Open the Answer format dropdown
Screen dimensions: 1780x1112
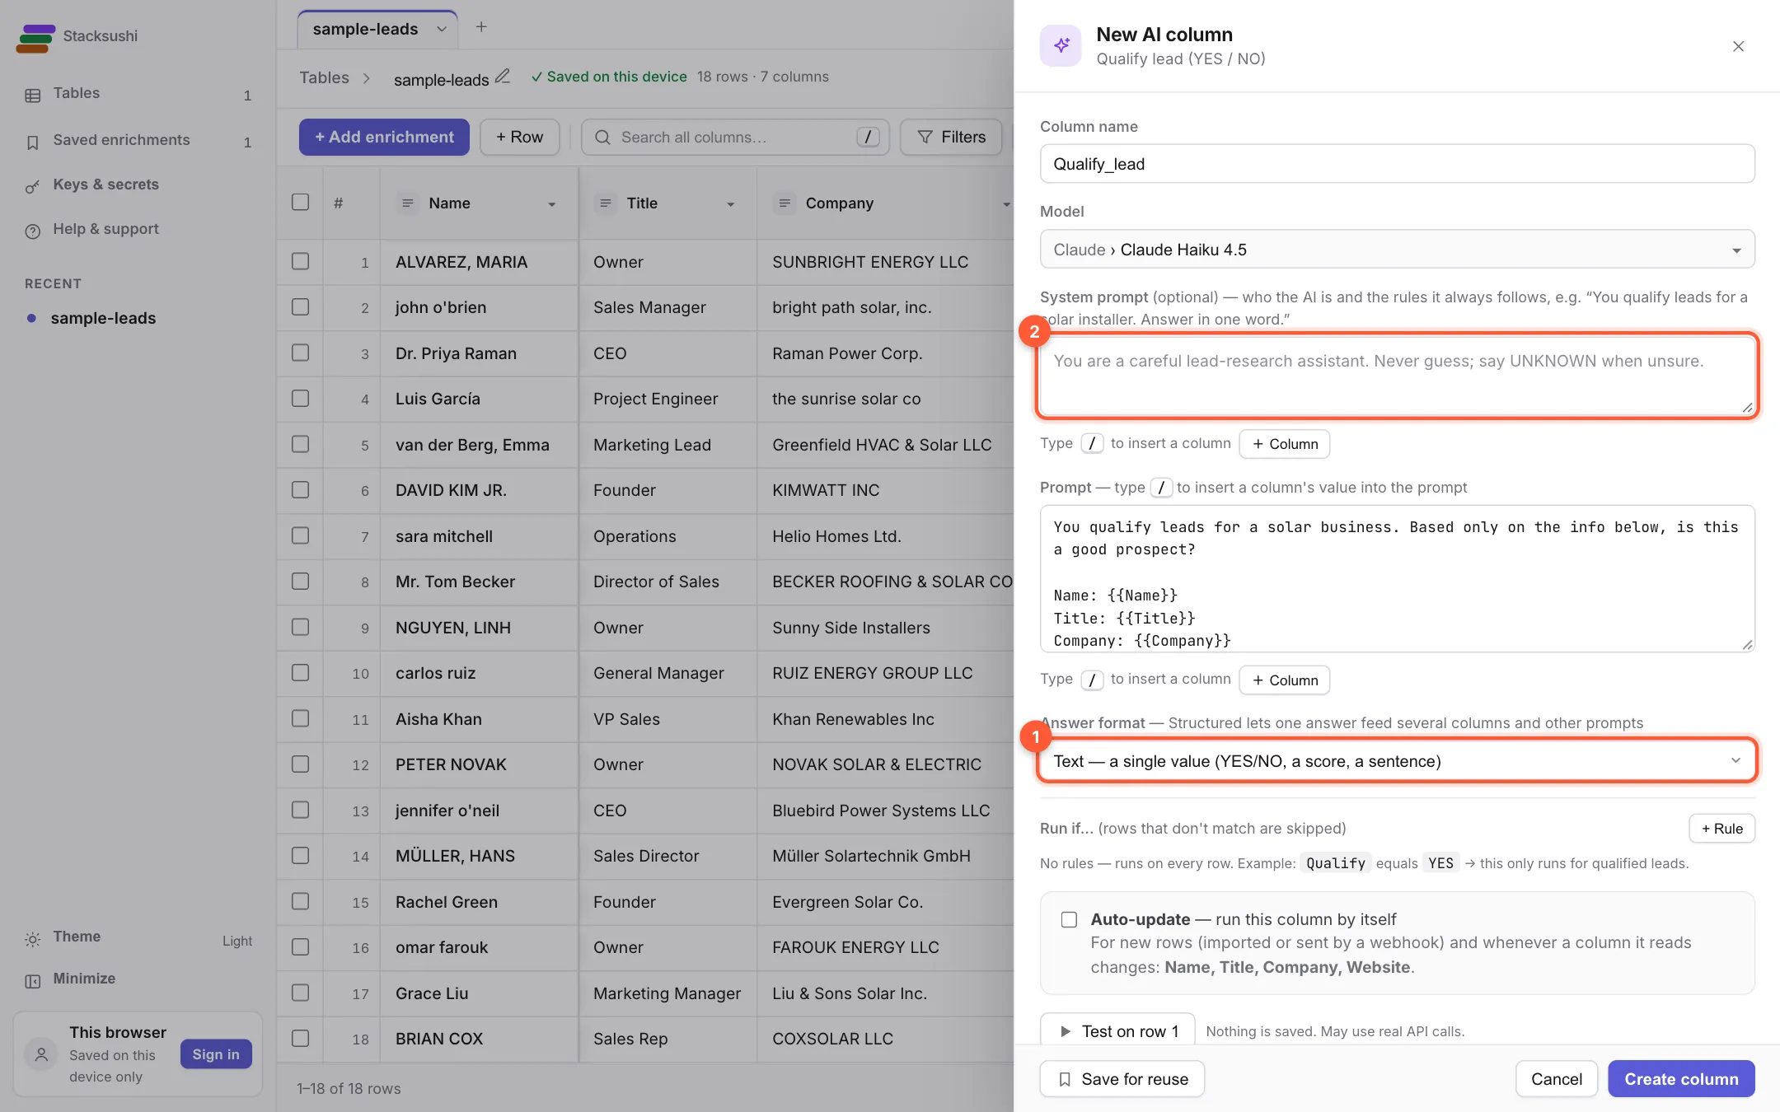(1397, 761)
